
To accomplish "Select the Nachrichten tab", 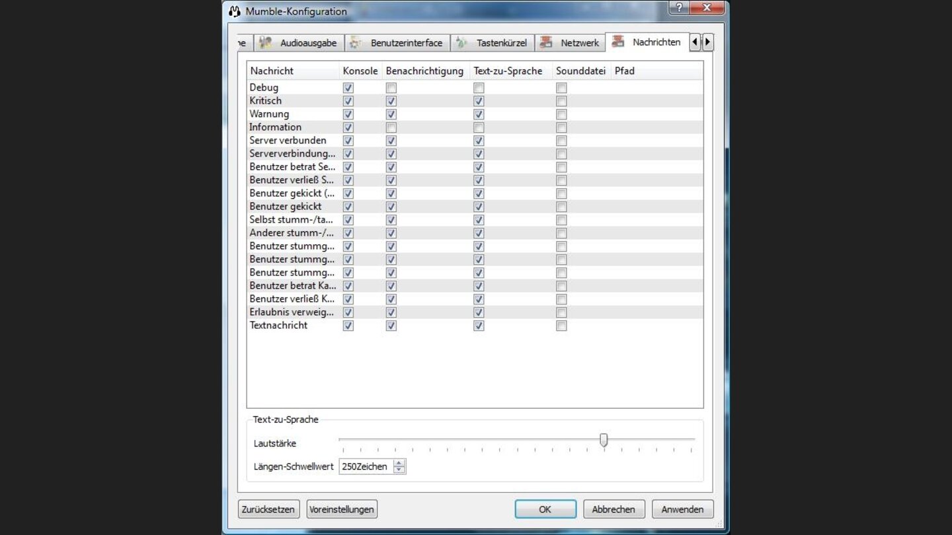I will (647, 42).
